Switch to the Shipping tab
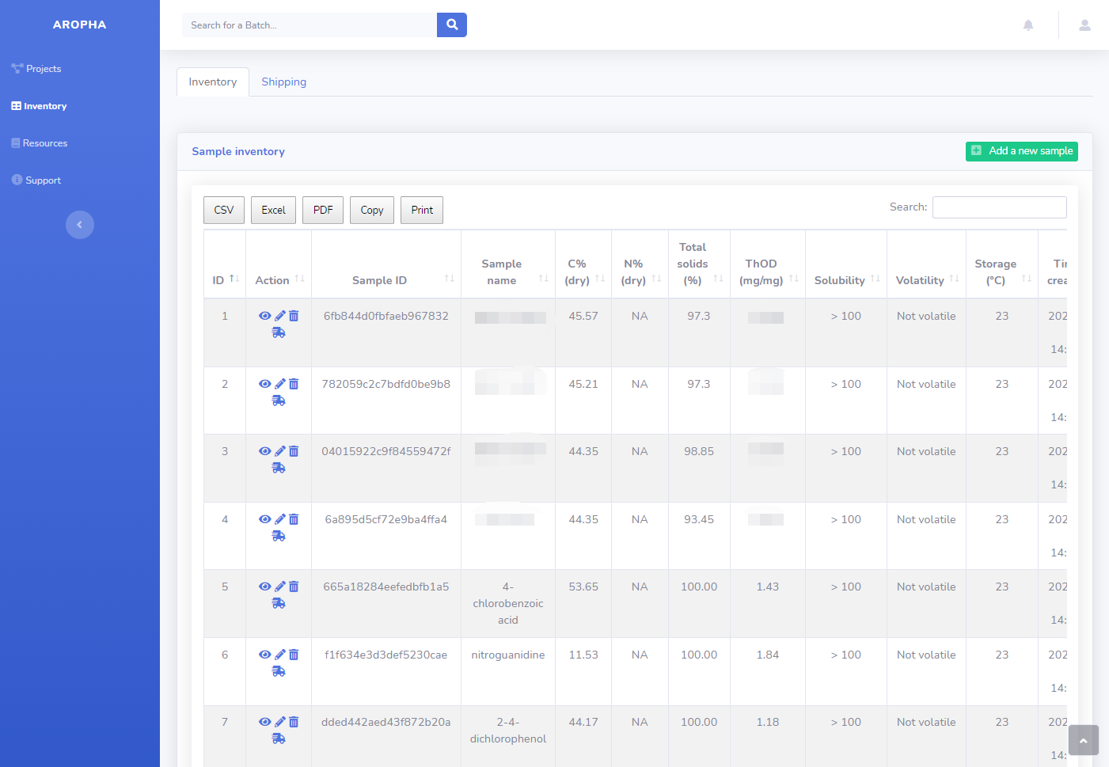1109x767 pixels. tap(283, 82)
